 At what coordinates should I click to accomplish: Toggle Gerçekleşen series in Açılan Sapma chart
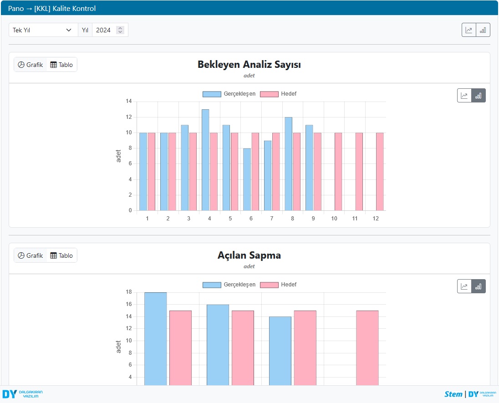[229, 285]
